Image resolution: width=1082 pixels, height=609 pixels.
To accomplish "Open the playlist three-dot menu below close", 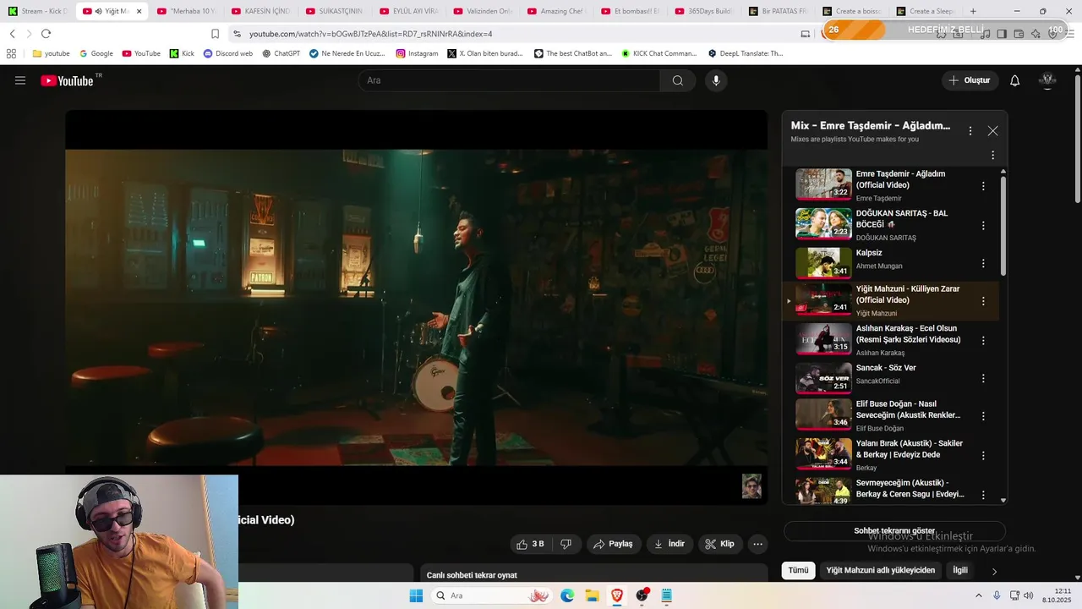I will click(x=992, y=155).
